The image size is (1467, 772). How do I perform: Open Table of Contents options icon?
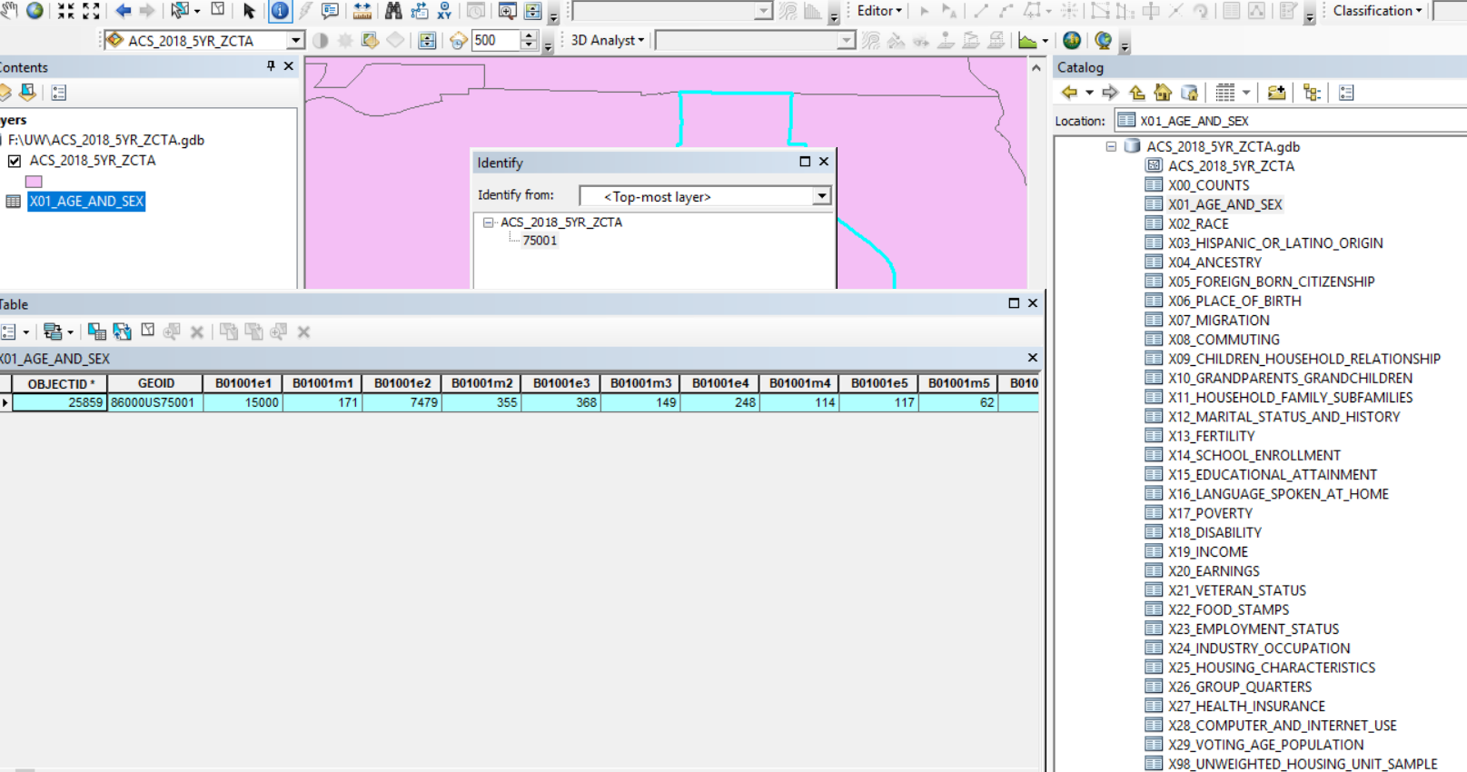point(59,92)
